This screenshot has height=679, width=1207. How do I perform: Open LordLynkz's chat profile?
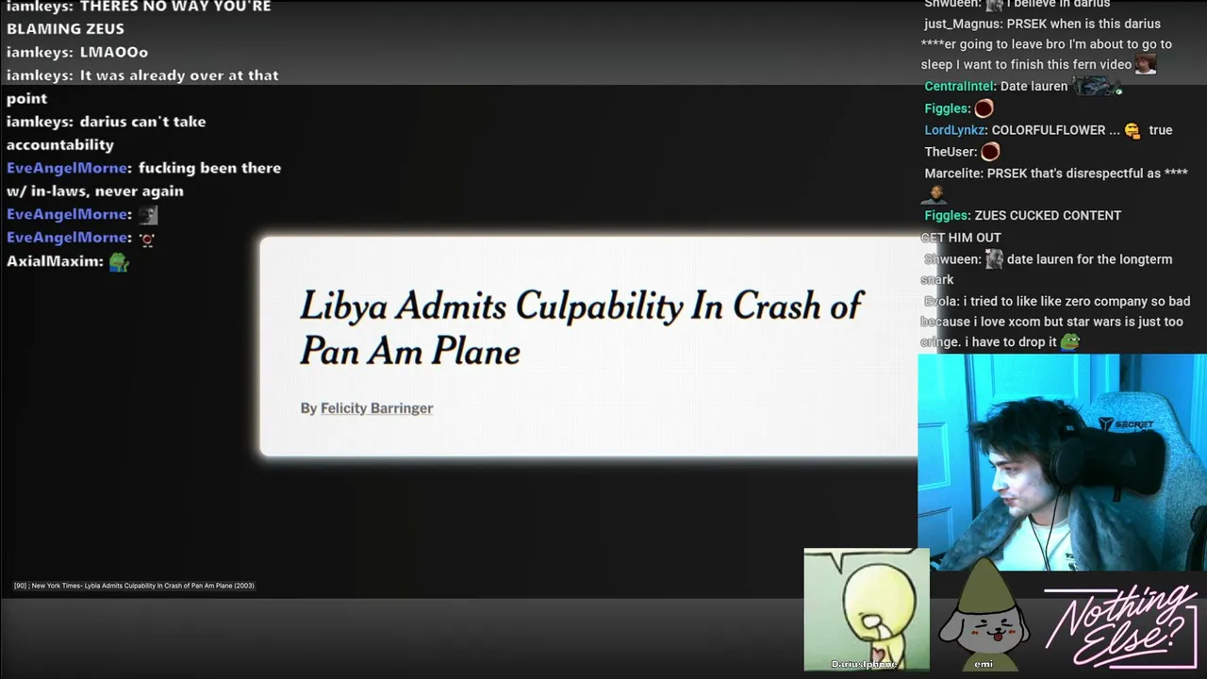(954, 130)
